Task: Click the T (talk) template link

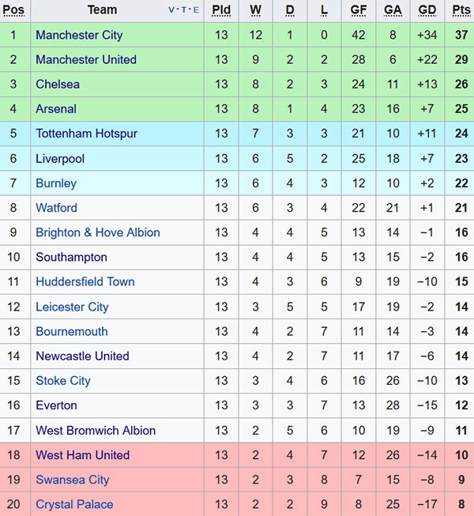Action: (184, 11)
